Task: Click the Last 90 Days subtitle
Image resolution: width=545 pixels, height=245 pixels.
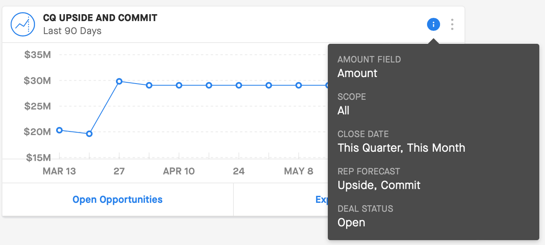Action: click(x=72, y=31)
